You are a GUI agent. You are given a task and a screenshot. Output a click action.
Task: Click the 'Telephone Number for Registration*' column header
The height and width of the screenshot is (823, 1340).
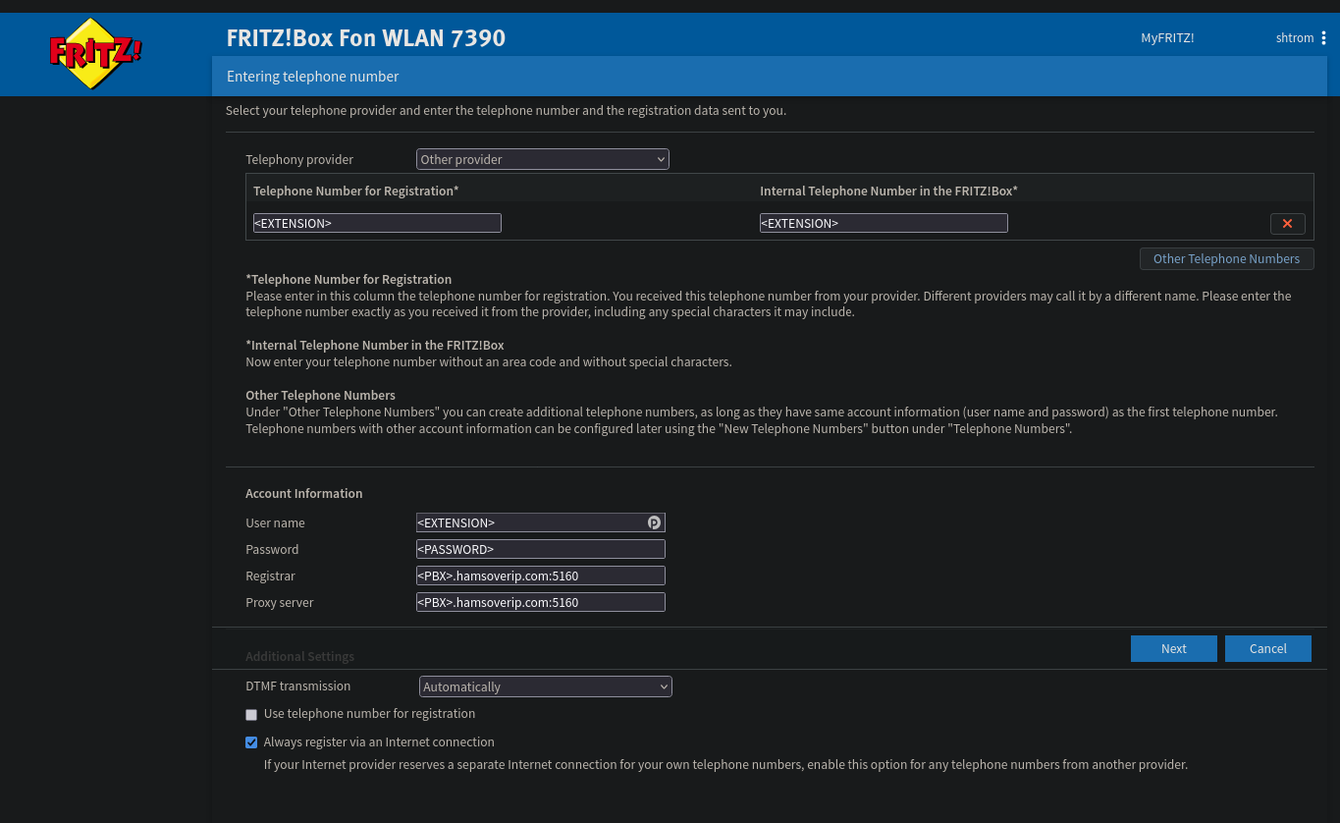(356, 191)
